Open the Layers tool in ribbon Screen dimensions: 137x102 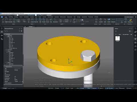coord(74,20)
